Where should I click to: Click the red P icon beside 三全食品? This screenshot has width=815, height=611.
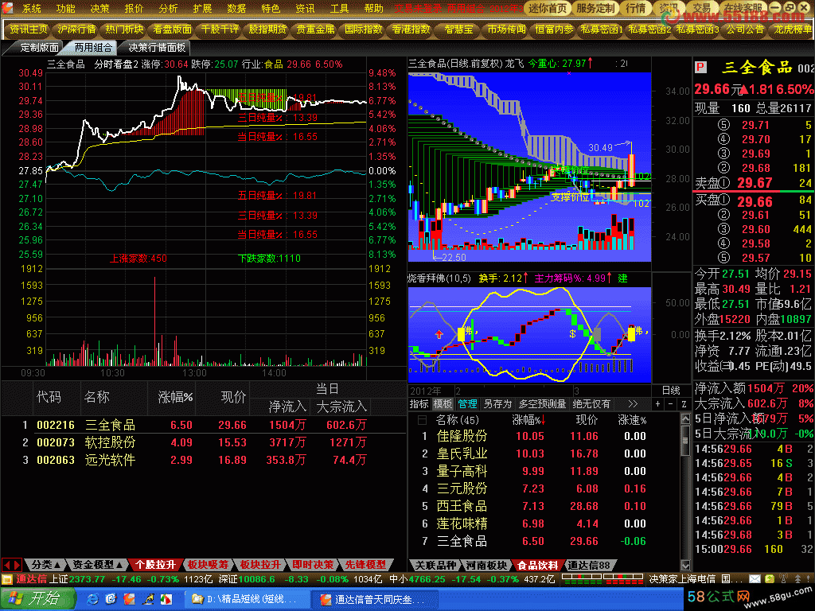700,67
